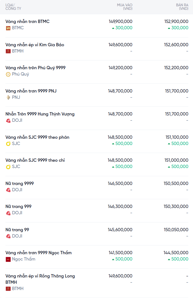Click BTMH logo under Rồng Thăng Long
The image size is (193, 298).
(x=8, y=289)
